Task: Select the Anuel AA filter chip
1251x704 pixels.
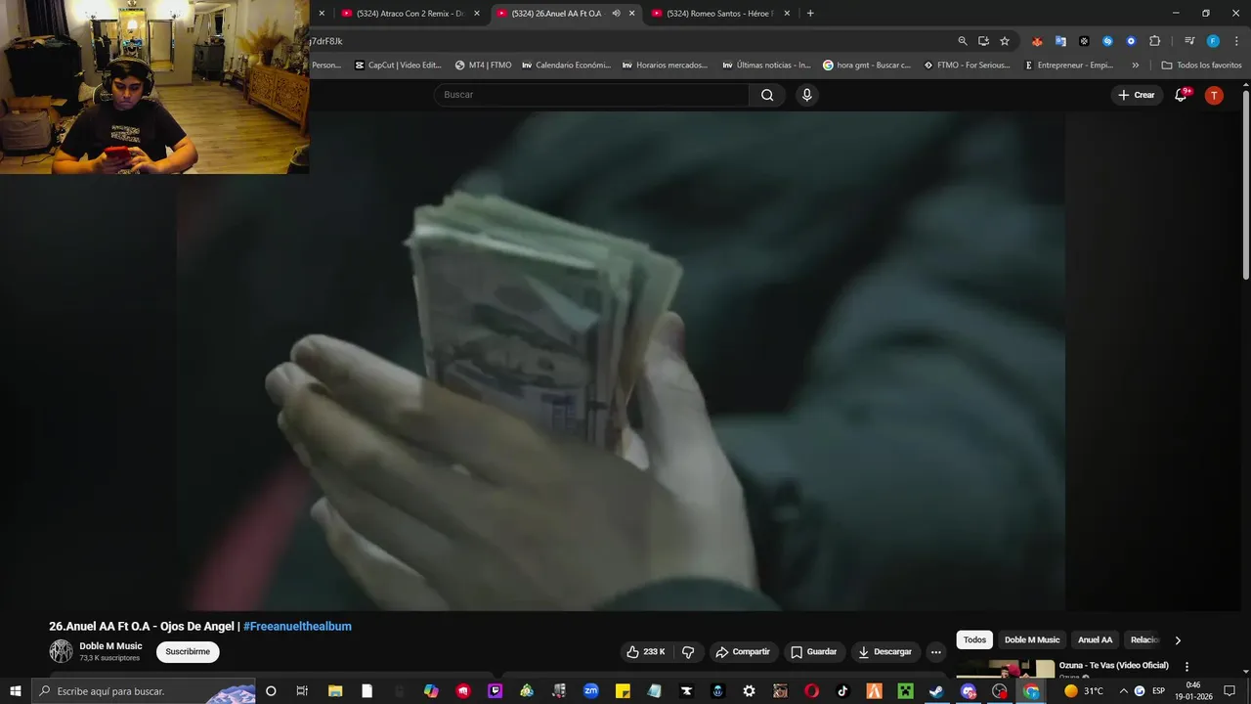Action: (x=1095, y=640)
